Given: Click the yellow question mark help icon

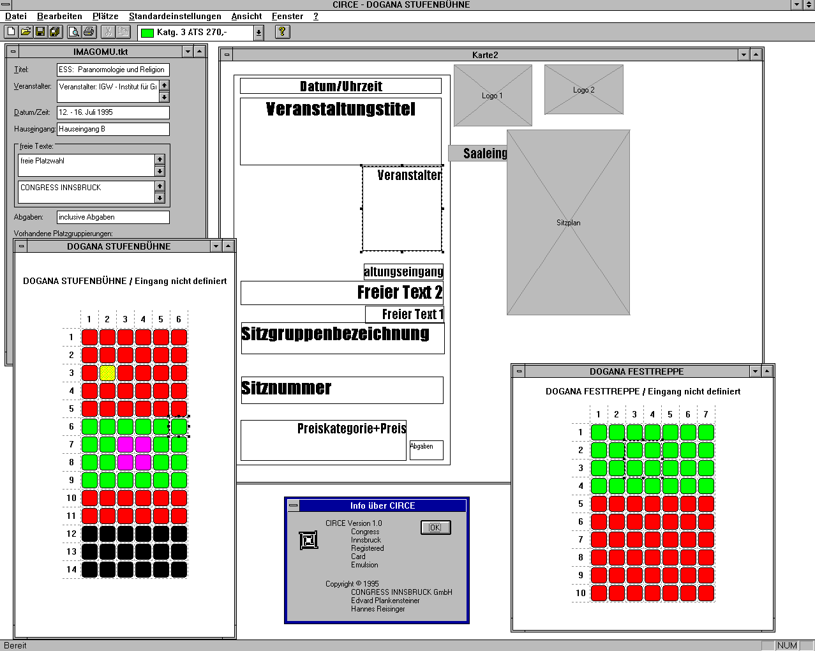Looking at the screenshot, I should [x=282, y=32].
